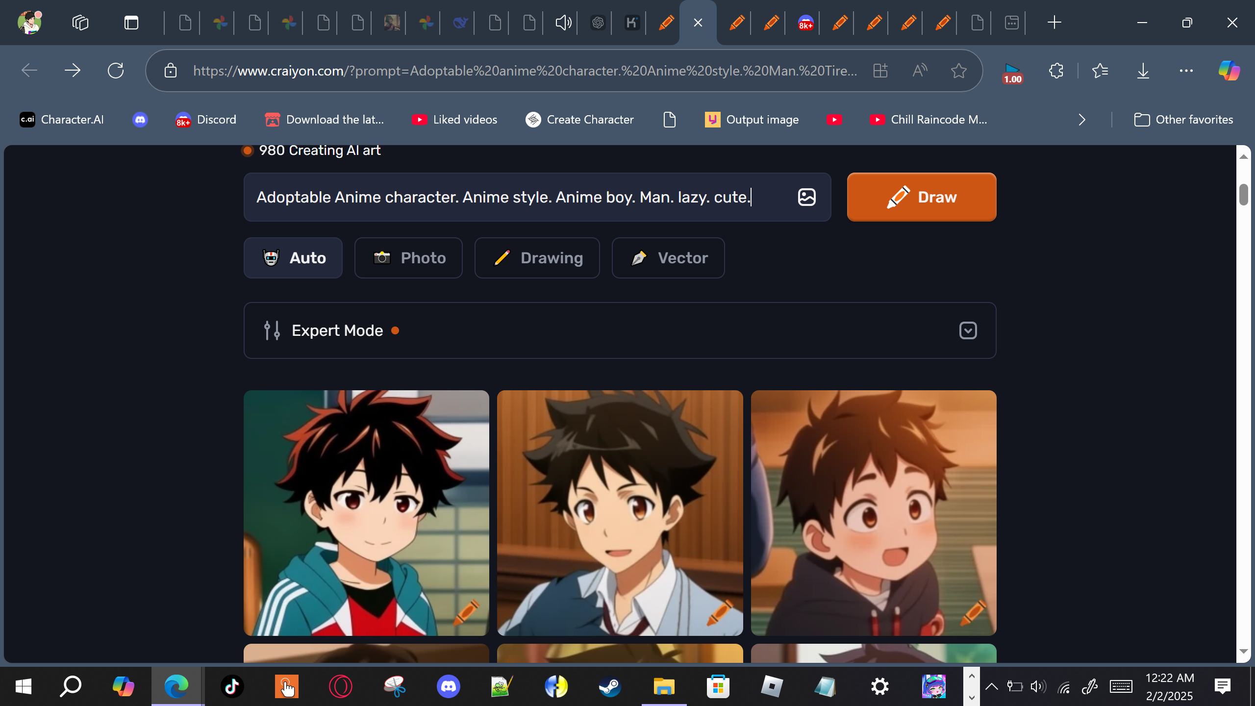
Task: Select the Auto style mode
Action: [x=293, y=258]
